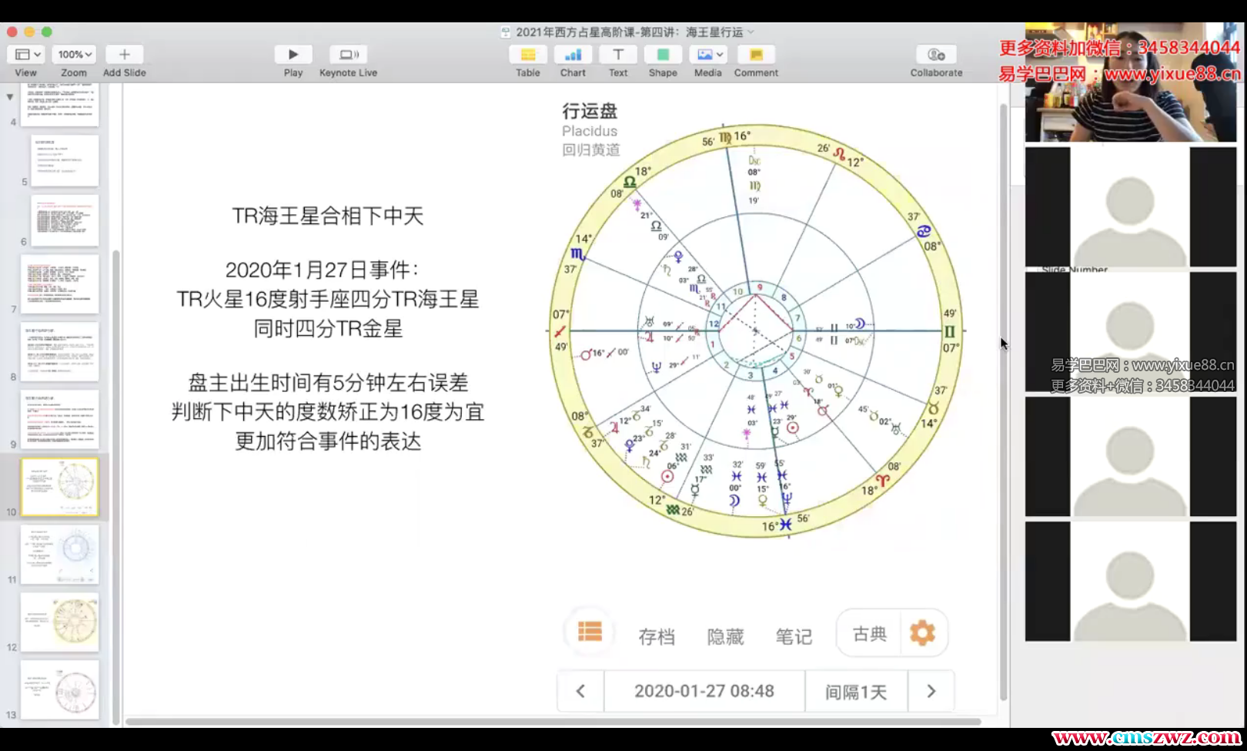Viewport: 1247px width, 751px height.
Task: Open Keynote Live
Action: click(x=348, y=55)
